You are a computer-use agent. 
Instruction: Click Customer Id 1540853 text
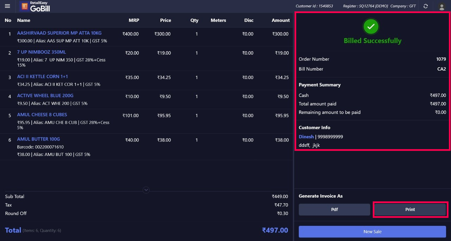click(314, 6)
